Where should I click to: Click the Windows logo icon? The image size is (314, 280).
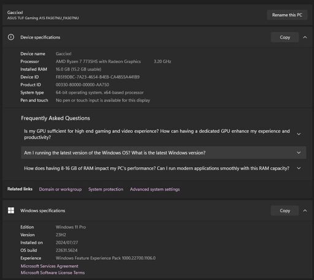click(11, 210)
